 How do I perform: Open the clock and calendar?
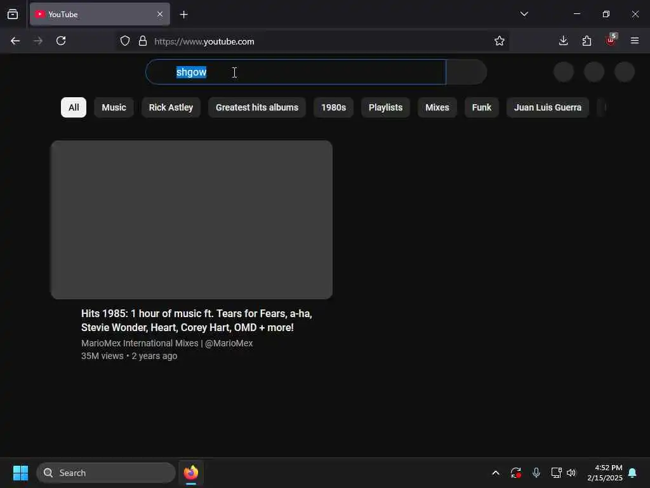coord(605,473)
